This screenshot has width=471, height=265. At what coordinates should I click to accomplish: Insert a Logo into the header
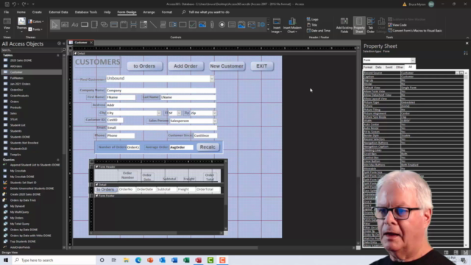point(312,19)
